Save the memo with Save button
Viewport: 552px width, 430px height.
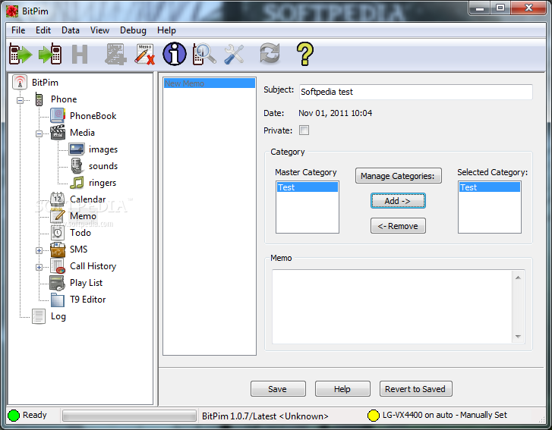[x=278, y=389]
